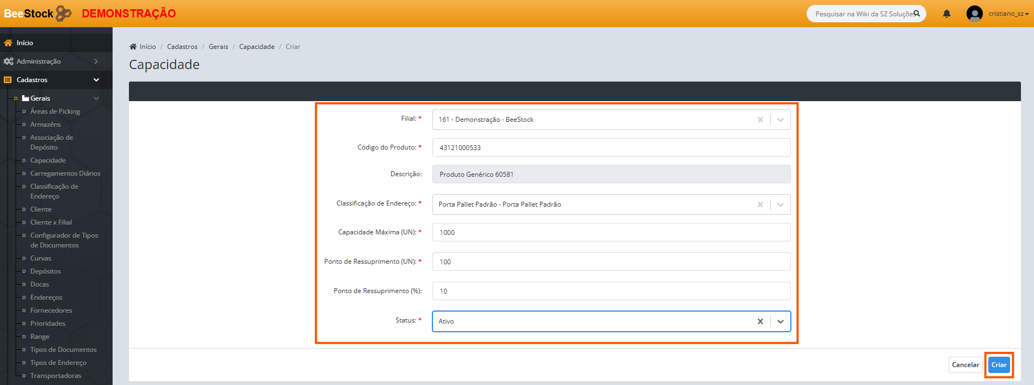Click the home icon in breadcrumb
The width and height of the screenshot is (1034, 385).
pyautogui.click(x=133, y=47)
